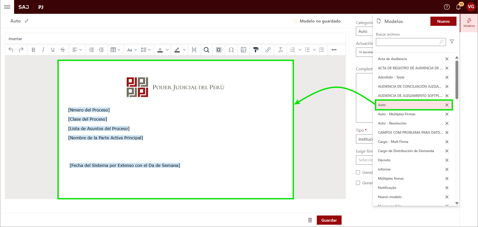Viewport: 478px width, 227px height.
Task: Toggle the second Gener checkbox
Action: tap(358, 183)
